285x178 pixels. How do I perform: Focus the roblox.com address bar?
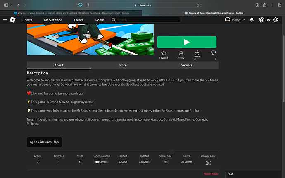pos(142,5)
